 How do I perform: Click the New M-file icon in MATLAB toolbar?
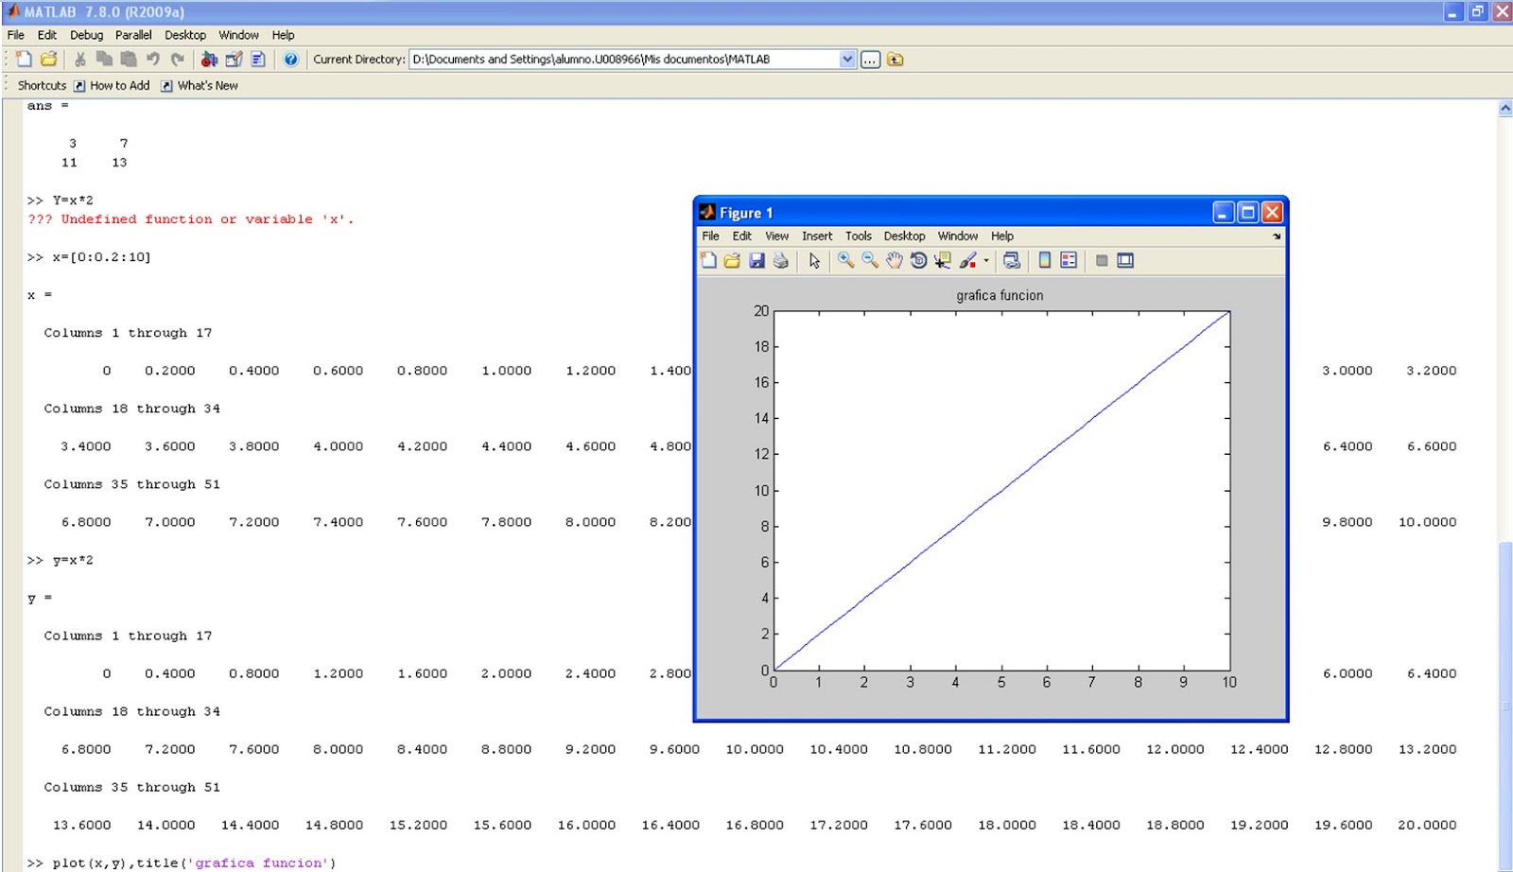tap(24, 59)
